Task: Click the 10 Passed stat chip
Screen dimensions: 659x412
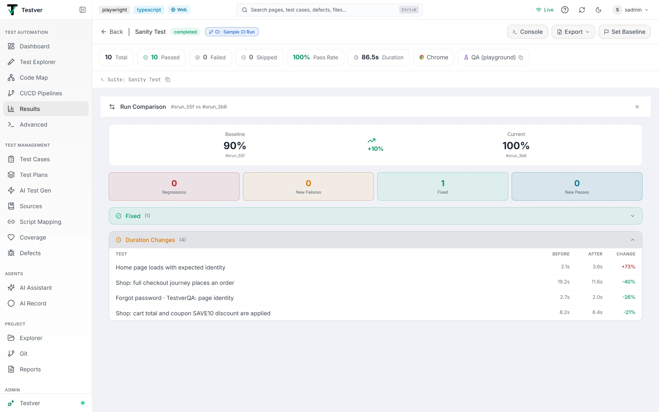Action: coord(161,57)
